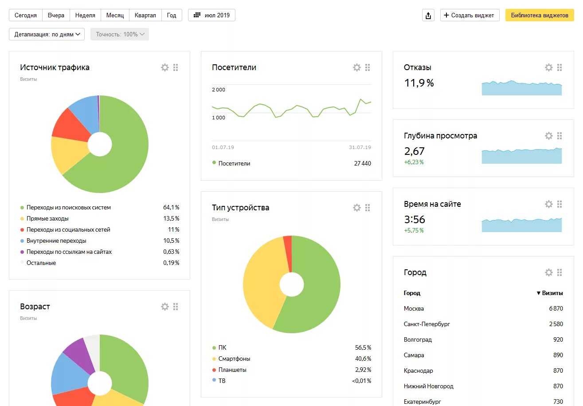The width and height of the screenshot is (583, 406).
Task: Click the Тип устройства widget title
Action: point(240,208)
